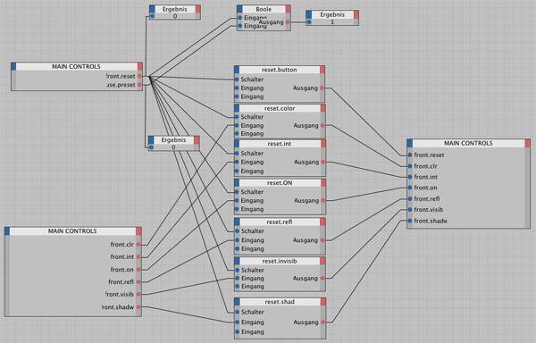Click the front.reset red output port
This screenshot has height=343, width=536.
(139, 76)
